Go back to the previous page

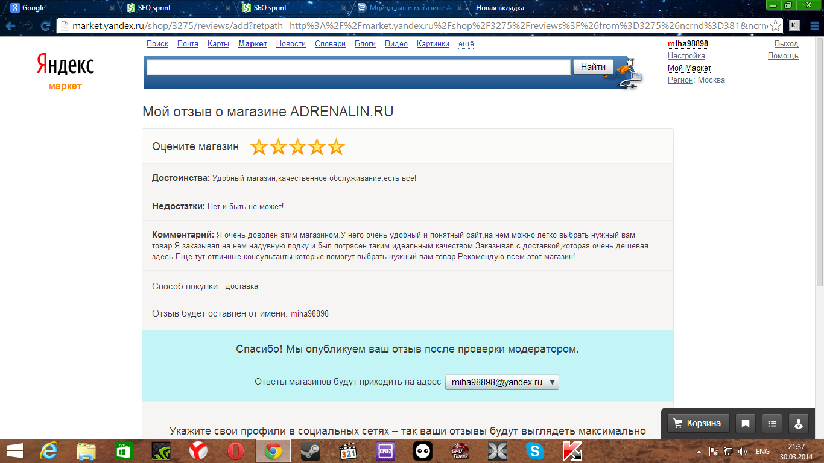[x=10, y=26]
